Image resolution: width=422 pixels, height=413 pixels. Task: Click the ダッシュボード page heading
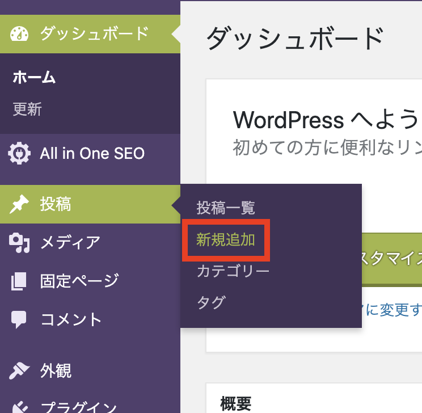pos(295,38)
